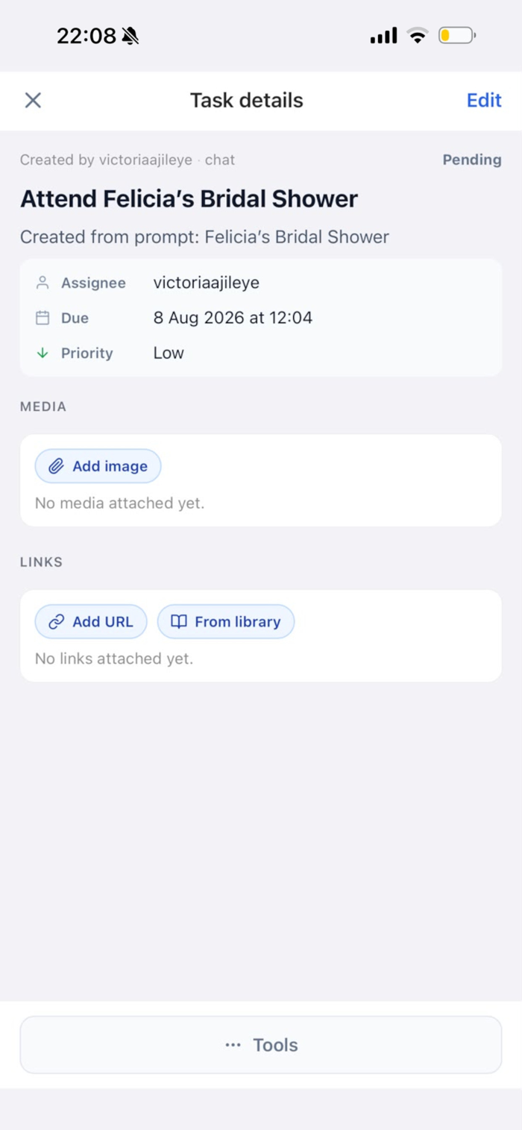
Task: Click the chain link icon in Add URL
Action: pyautogui.click(x=57, y=622)
